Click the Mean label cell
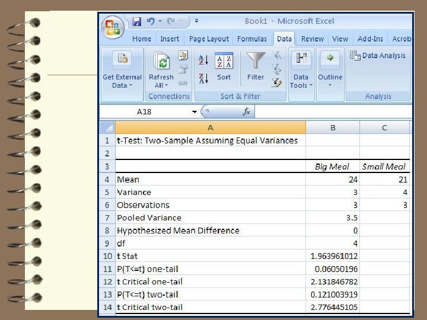 point(210,180)
